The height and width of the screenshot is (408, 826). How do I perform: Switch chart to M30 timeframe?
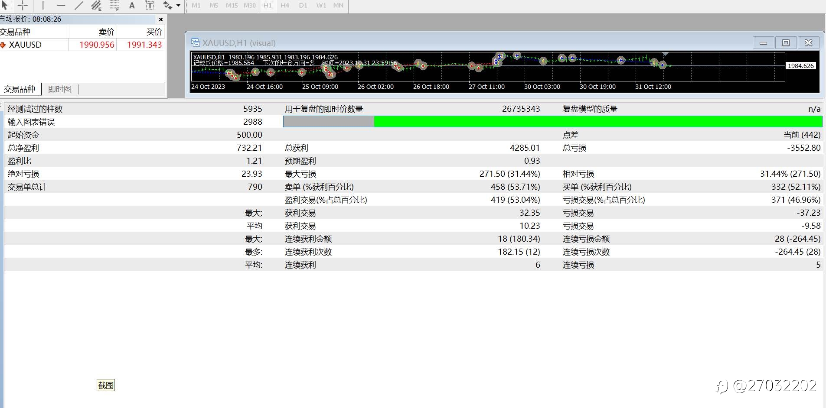(x=250, y=5)
